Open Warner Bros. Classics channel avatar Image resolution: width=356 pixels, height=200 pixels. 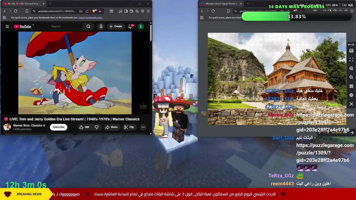coord(7,127)
